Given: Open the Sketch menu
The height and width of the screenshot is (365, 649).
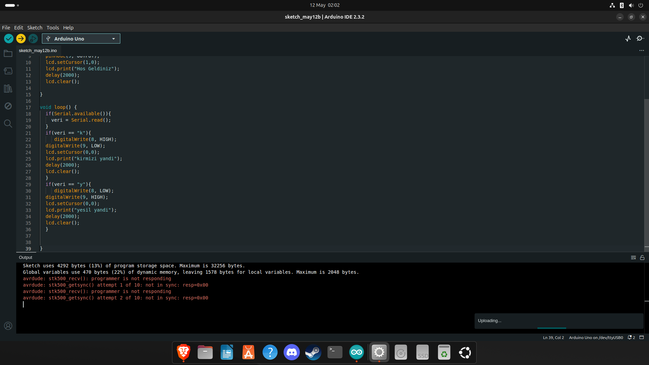Looking at the screenshot, I should [x=35, y=28].
